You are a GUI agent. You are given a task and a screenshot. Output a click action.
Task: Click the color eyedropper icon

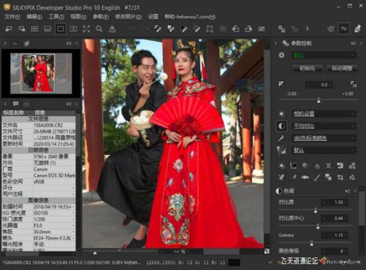[x=281, y=138]
